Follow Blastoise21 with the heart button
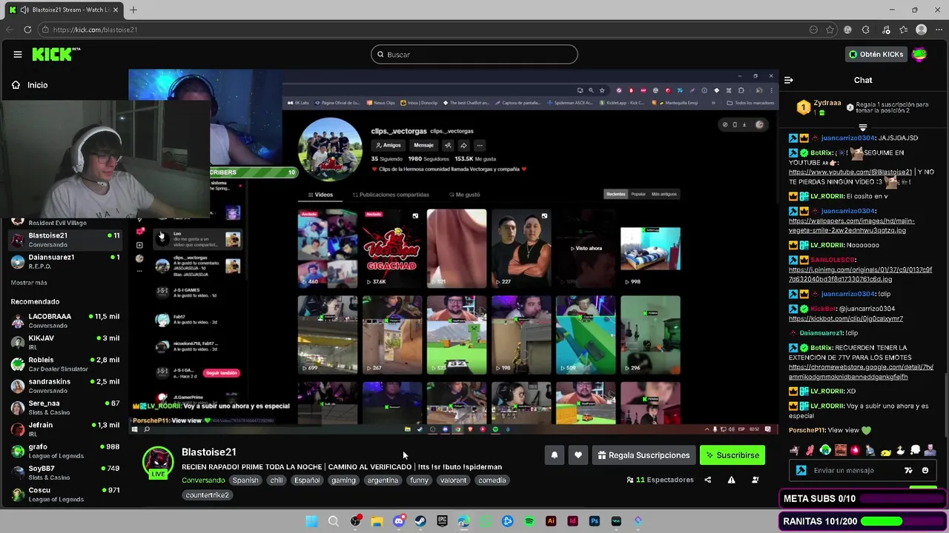 coord(578,455)
